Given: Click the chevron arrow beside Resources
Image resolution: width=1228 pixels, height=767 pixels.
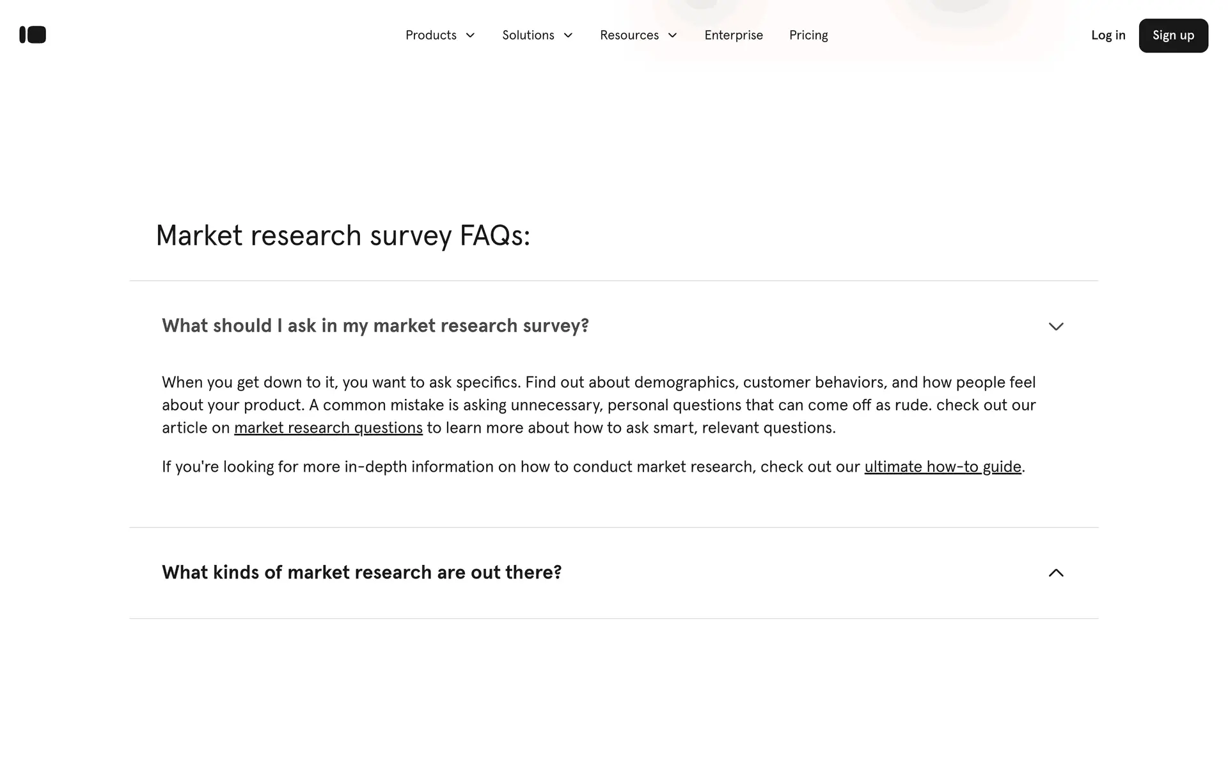Looking at the screenshot, I should click(672, 36).
